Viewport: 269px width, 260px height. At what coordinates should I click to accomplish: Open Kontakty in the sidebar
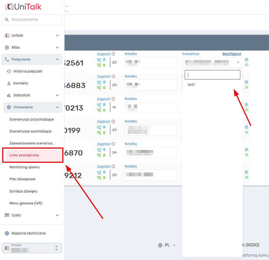pos(21,83)
